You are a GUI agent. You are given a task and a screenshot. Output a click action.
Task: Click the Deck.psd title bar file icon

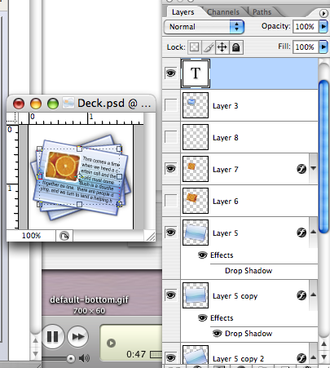pyautogui.click(x=68, y=103)
